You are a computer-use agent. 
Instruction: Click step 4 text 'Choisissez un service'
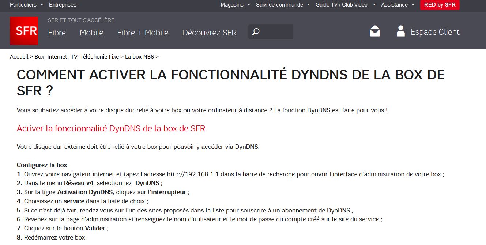(x=83, y=201)
